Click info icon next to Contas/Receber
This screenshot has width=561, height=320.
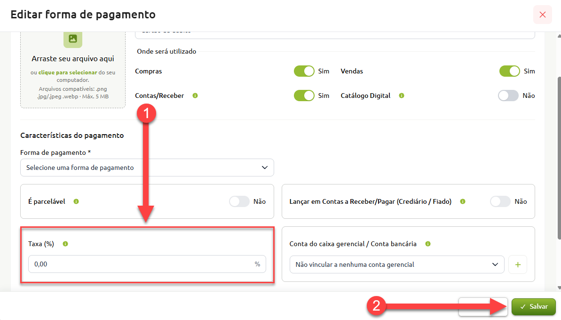point(195,96)
